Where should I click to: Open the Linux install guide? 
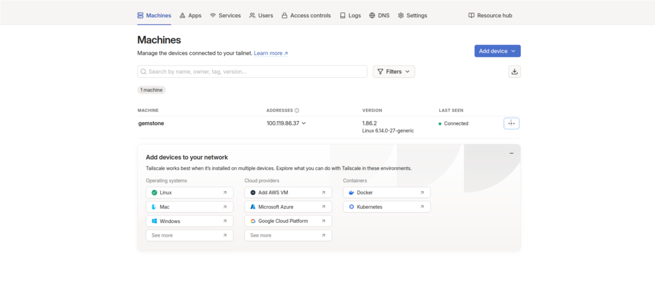[190, 193]
